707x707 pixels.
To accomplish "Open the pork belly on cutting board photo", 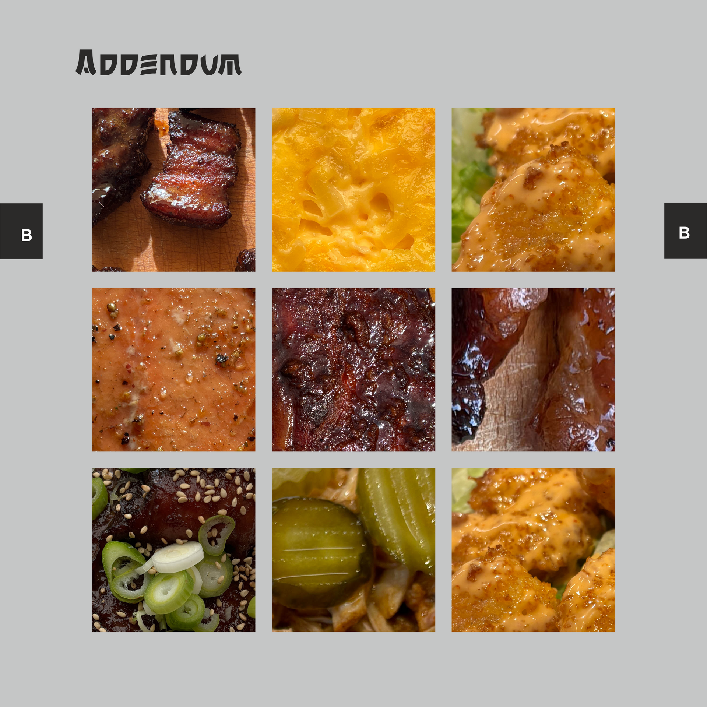I will click(173, 190).
